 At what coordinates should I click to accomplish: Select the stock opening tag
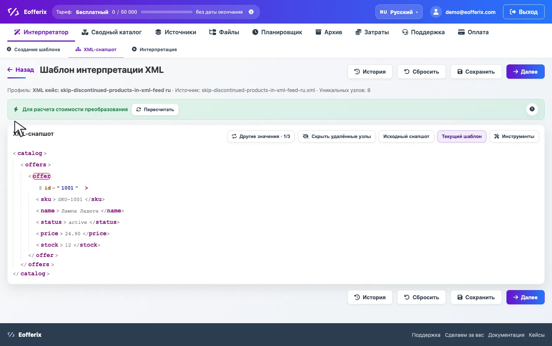[49, 245]
